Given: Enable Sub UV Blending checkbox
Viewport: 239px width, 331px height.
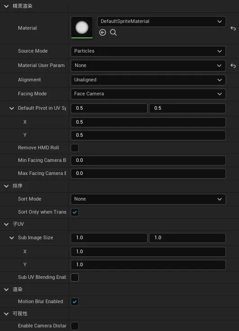Looking at the screenshot, I should point(75,277).
